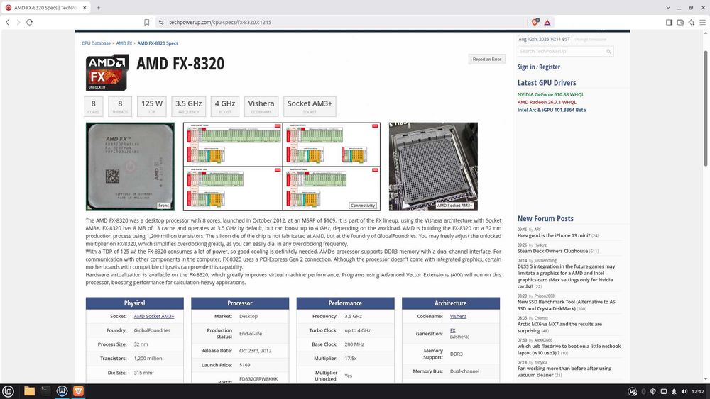Open the Intel Arc & iGPU 101.8864 Beta link
The image size is (710, 399).
552,110
